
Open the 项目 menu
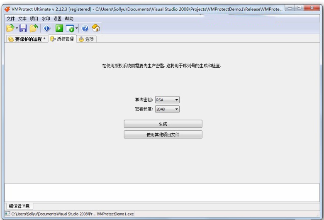point(34,19)
